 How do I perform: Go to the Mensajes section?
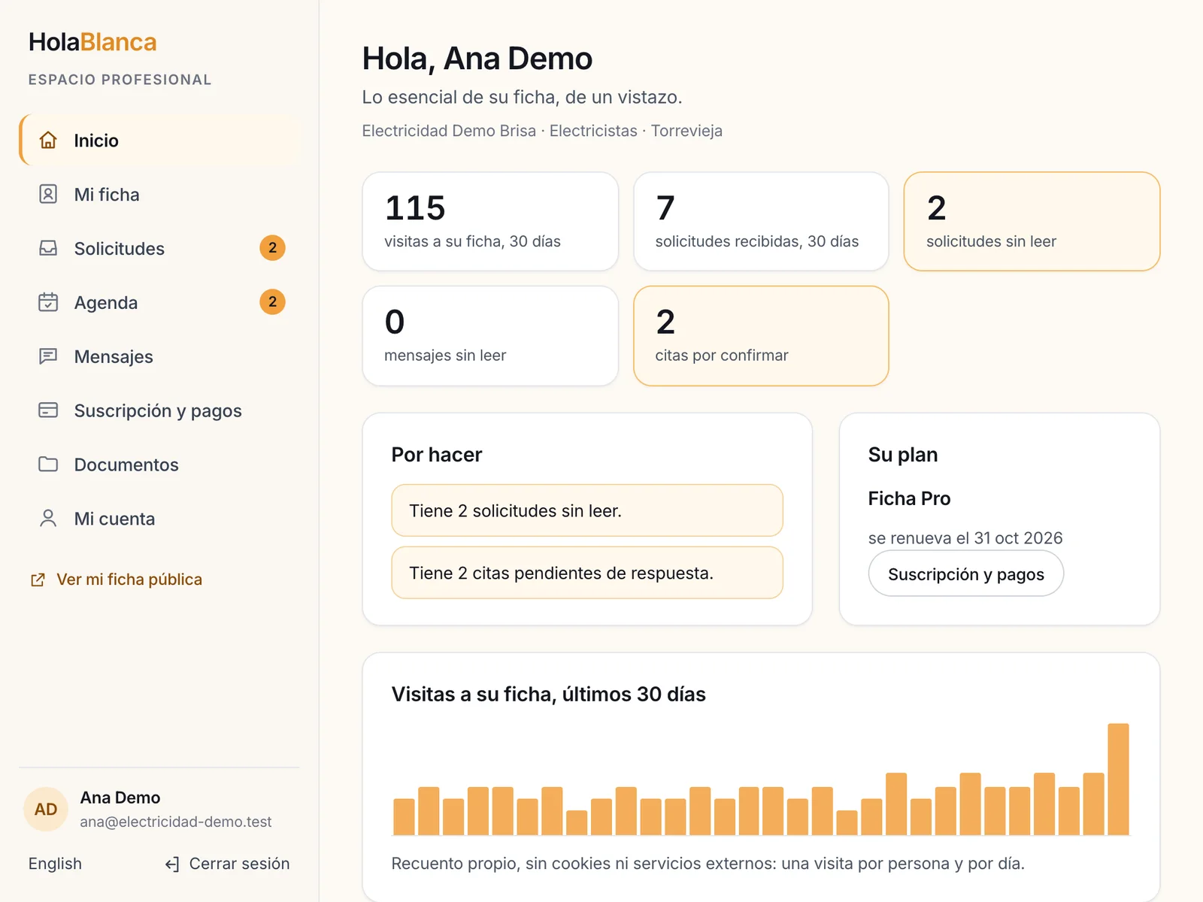coord(159,357)
